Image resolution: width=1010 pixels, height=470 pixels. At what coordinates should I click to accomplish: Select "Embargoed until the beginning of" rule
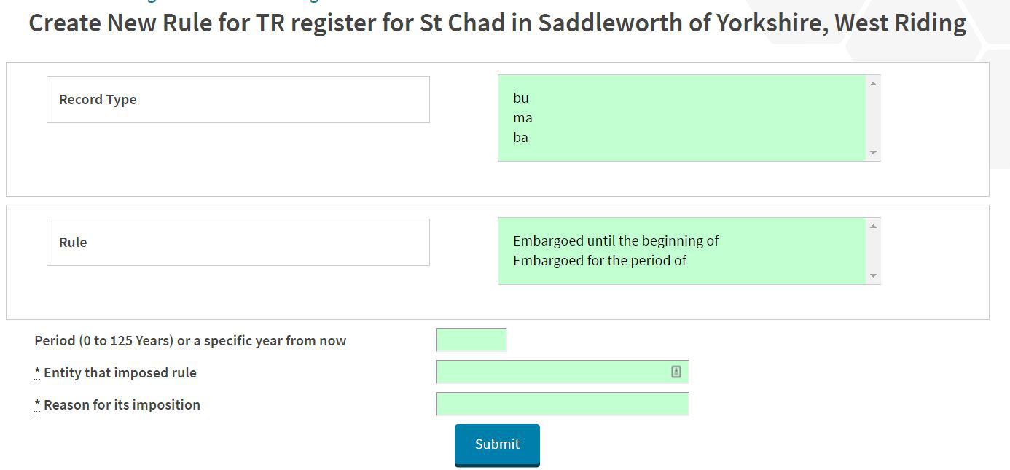point(616,241)
